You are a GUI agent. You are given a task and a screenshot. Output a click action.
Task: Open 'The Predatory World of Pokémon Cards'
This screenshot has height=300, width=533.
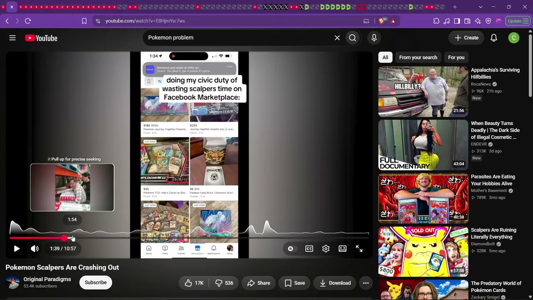pos(496,287)
